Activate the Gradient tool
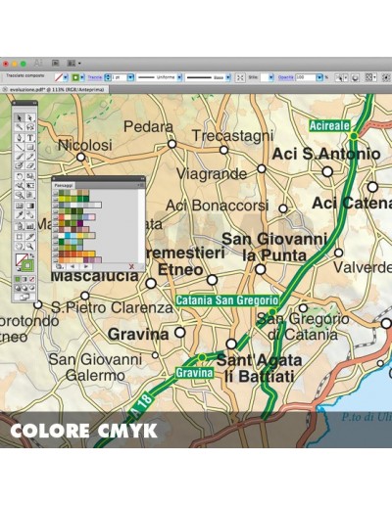The width and height of the screenshot is (392, 506). pos(30,206)
